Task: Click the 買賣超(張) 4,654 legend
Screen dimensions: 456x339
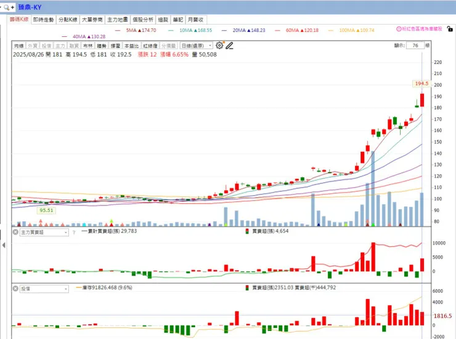Action: [267, 231]
